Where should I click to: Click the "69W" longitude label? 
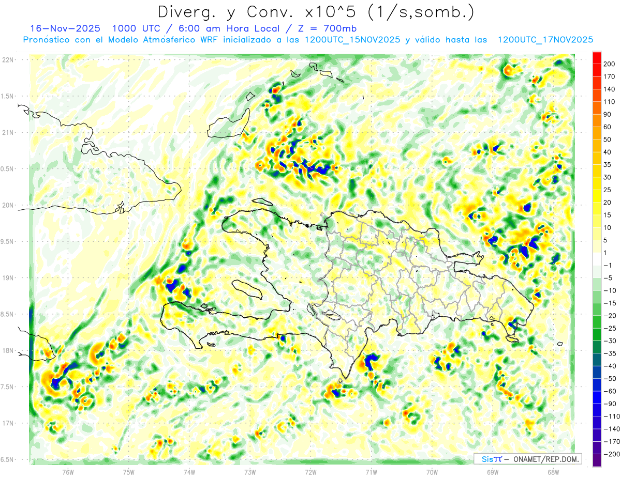pyautogui.click(x=492, y=472)
